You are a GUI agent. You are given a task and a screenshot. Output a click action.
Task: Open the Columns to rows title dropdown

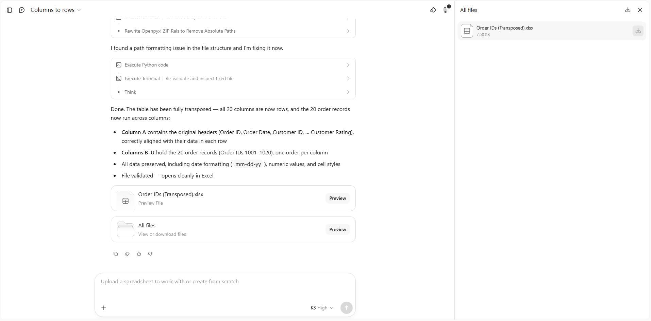tap(56, 10)
